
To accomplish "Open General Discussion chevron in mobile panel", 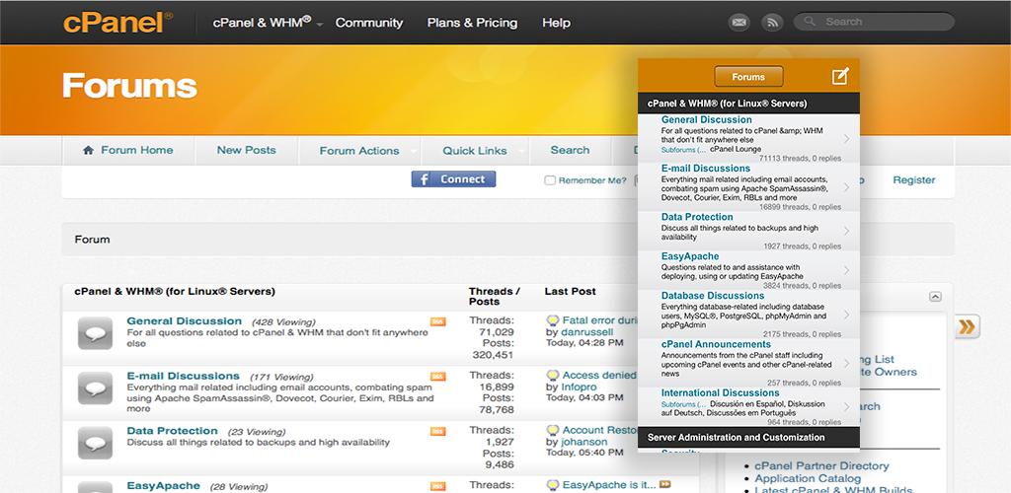I will pos(846,138).
